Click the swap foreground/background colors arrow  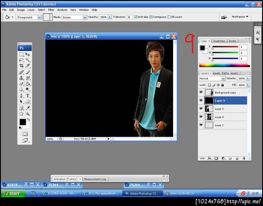pyautogui.click(x=28, y=119)
